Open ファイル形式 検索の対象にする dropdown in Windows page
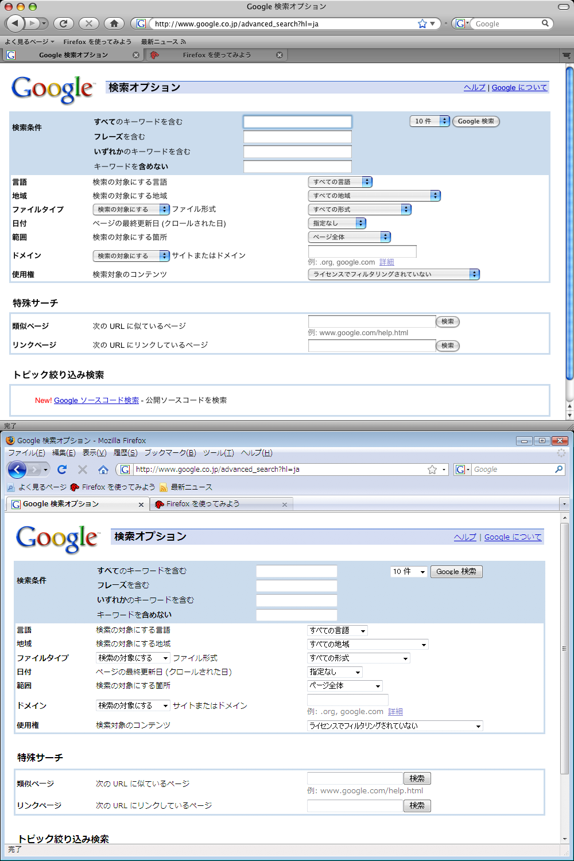Image resolution: width=574 pixels, height=861 pixels. click(x=133, y=658)
